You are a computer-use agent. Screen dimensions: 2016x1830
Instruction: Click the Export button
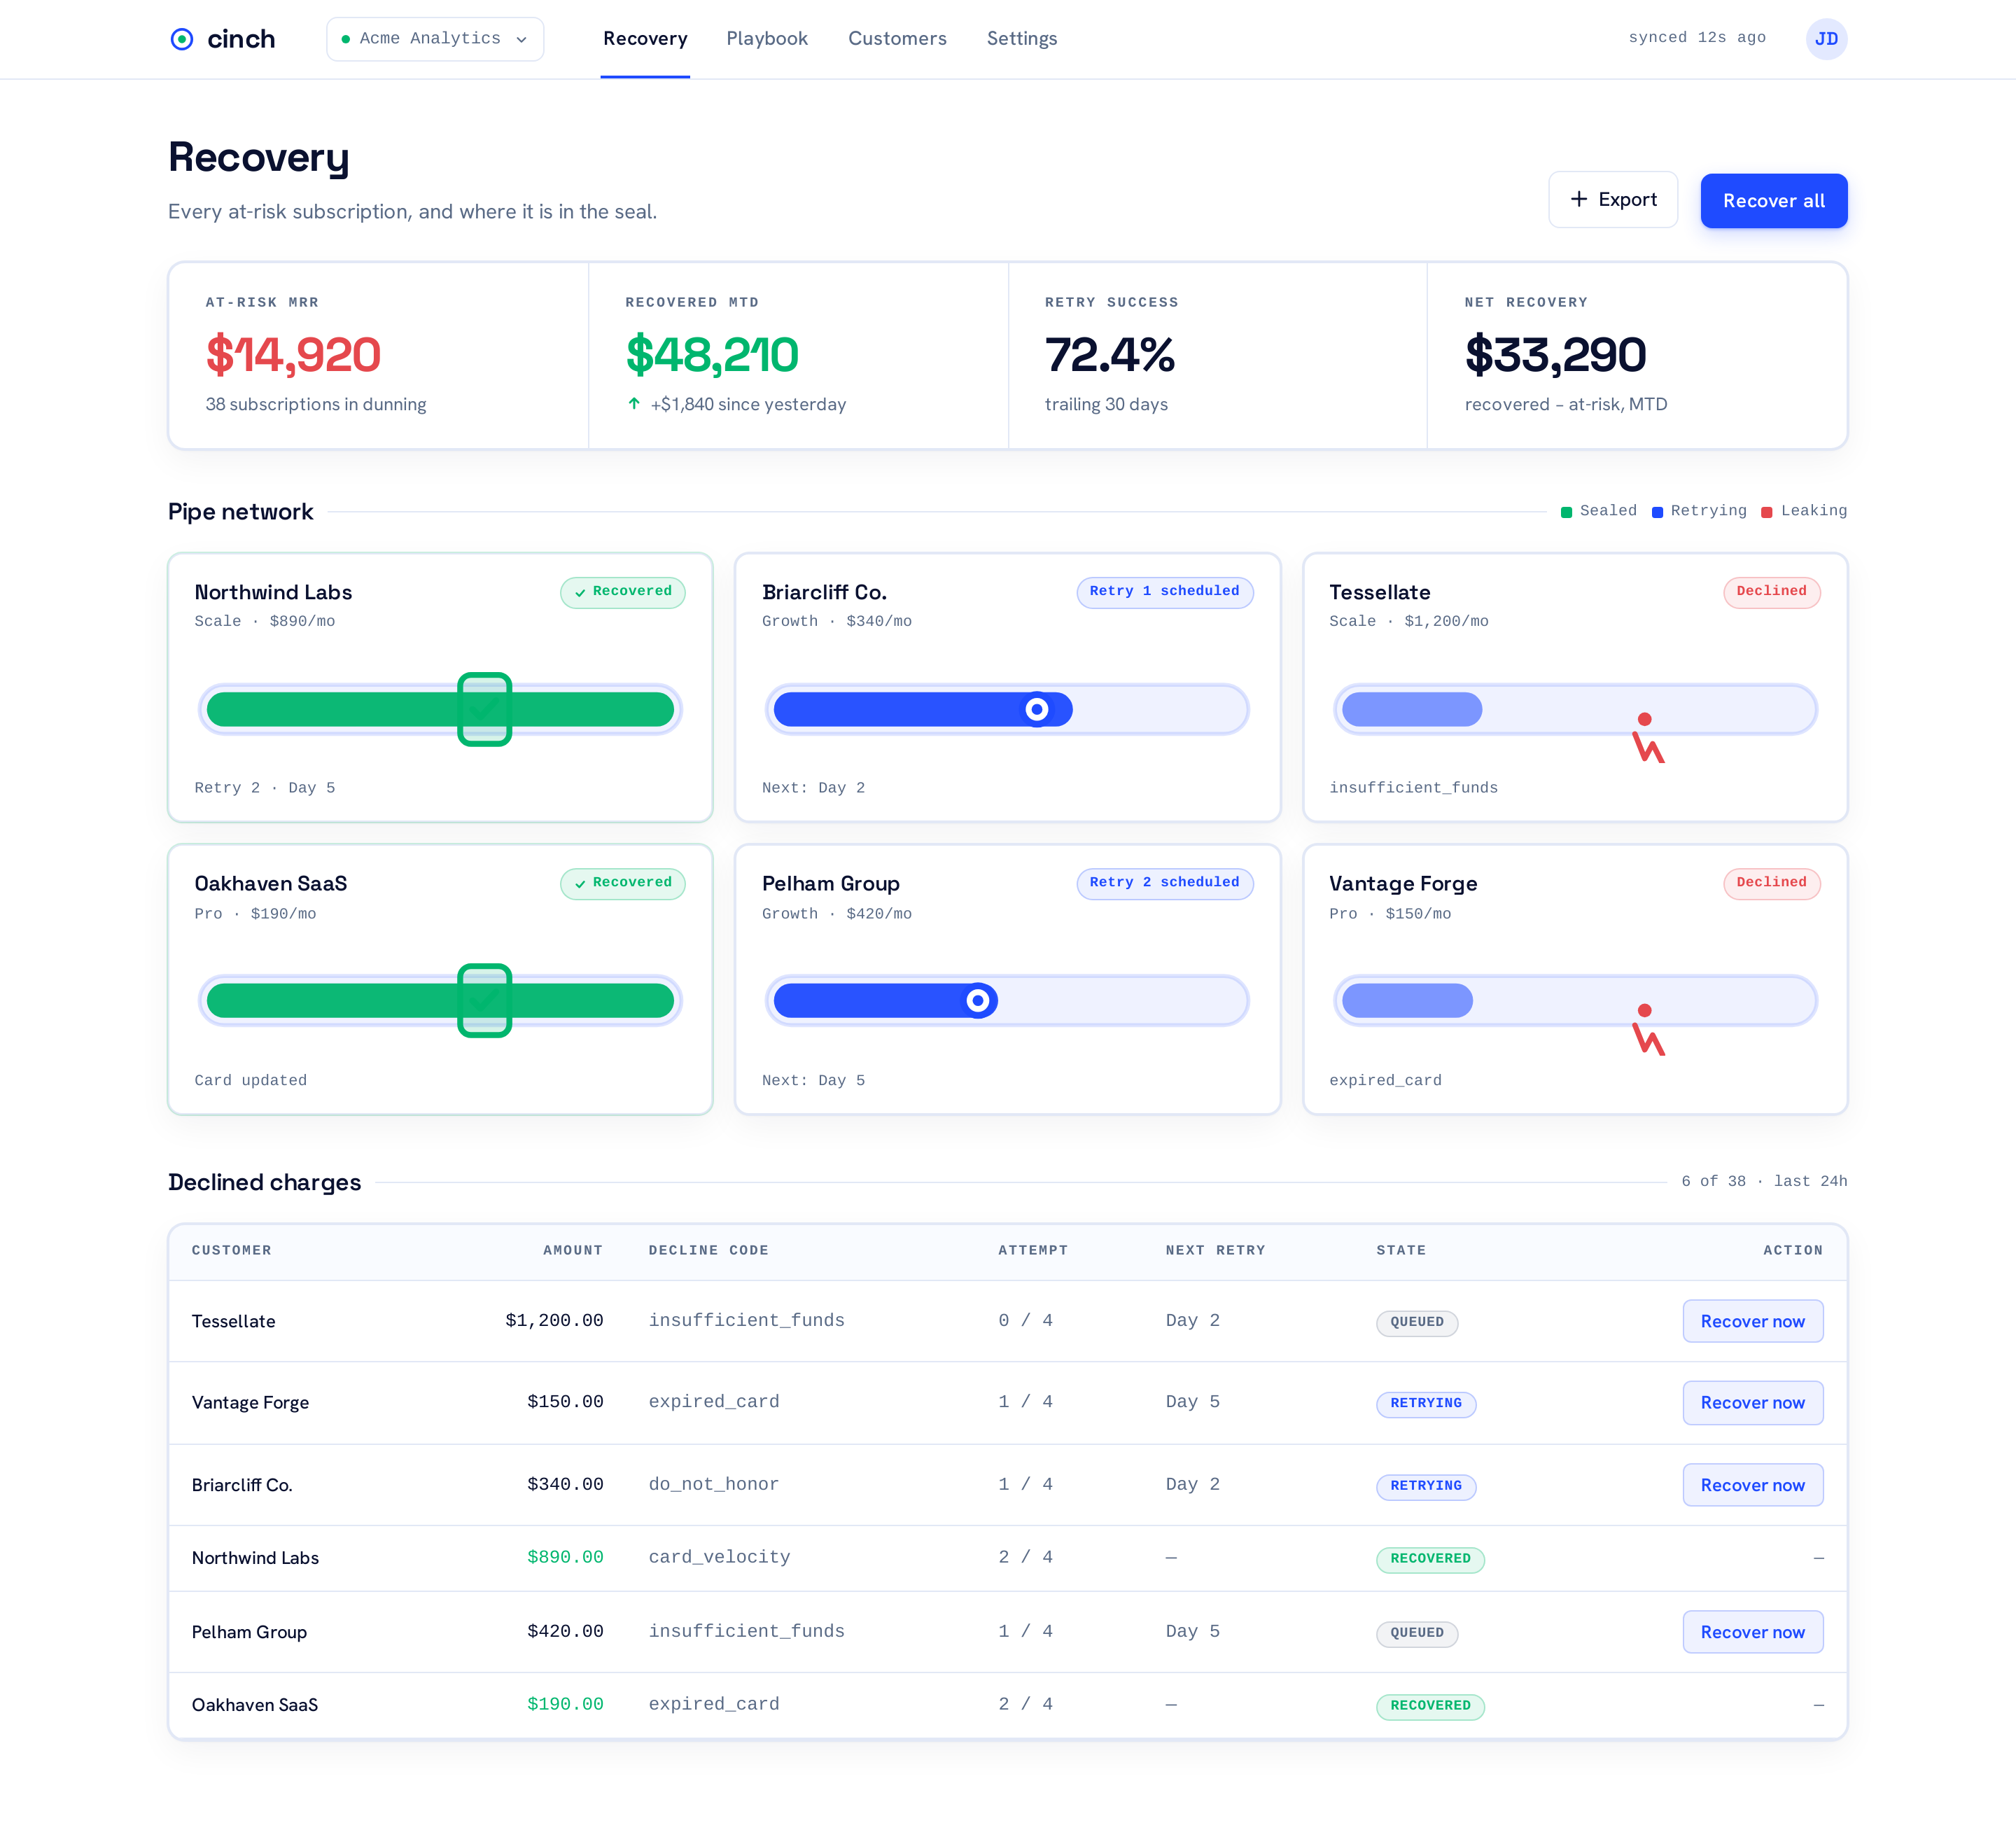coord(1613,200)
